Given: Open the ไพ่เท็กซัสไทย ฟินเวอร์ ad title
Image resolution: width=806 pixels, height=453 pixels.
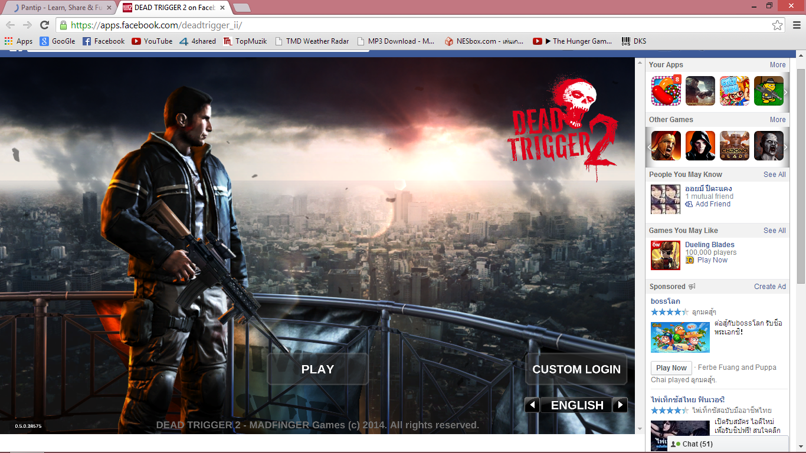Looking at the screenshot, I should (688, 400).
